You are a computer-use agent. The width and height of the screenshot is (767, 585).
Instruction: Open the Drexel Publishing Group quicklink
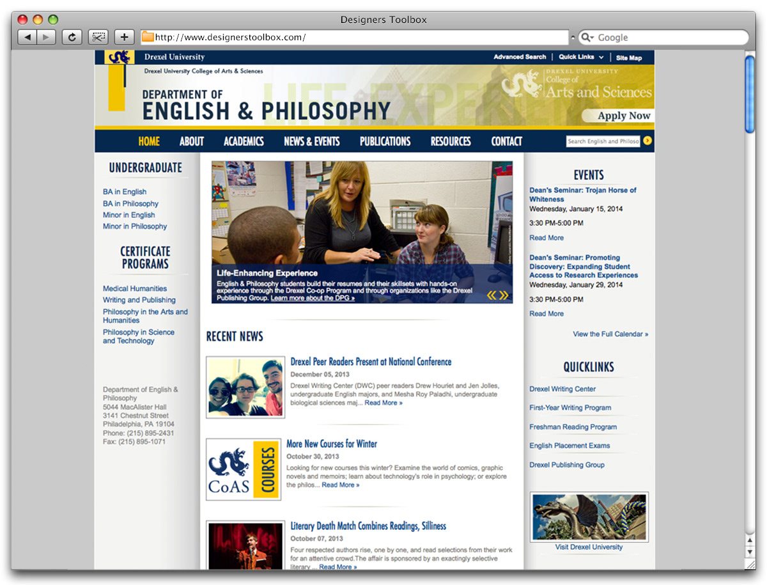point(567,465)
